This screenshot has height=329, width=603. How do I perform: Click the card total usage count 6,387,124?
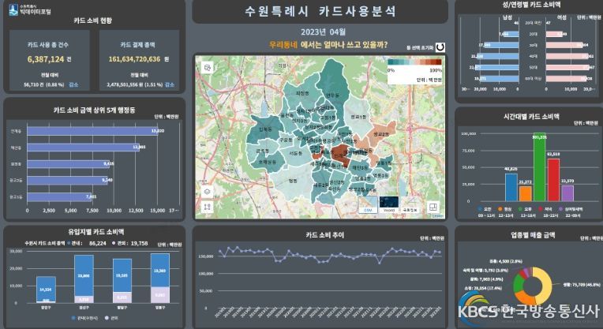[49, 59]
